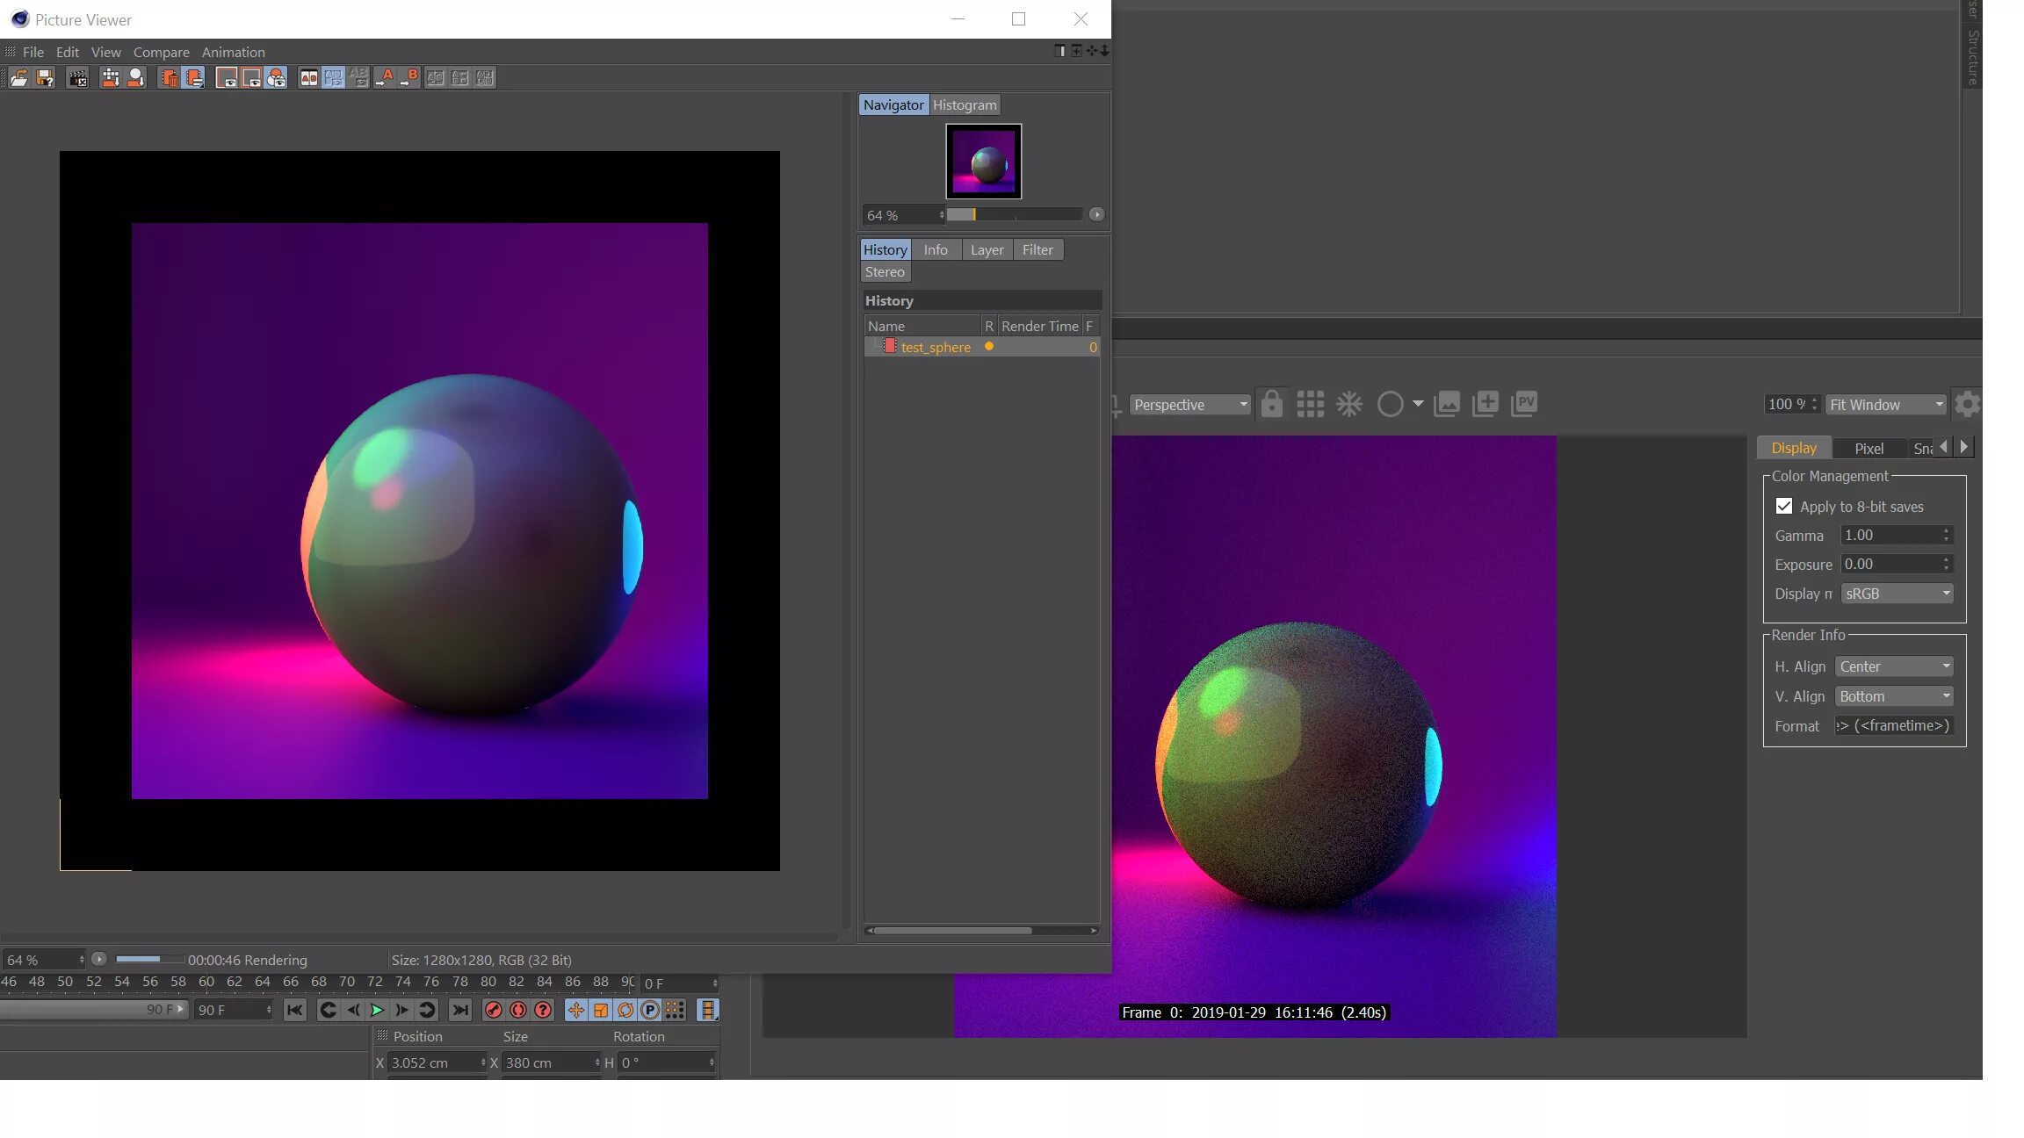Enable the Layer tab in Picture Viewer
This screenshot has height=1138, width=2024.
[x=987, y=248]
